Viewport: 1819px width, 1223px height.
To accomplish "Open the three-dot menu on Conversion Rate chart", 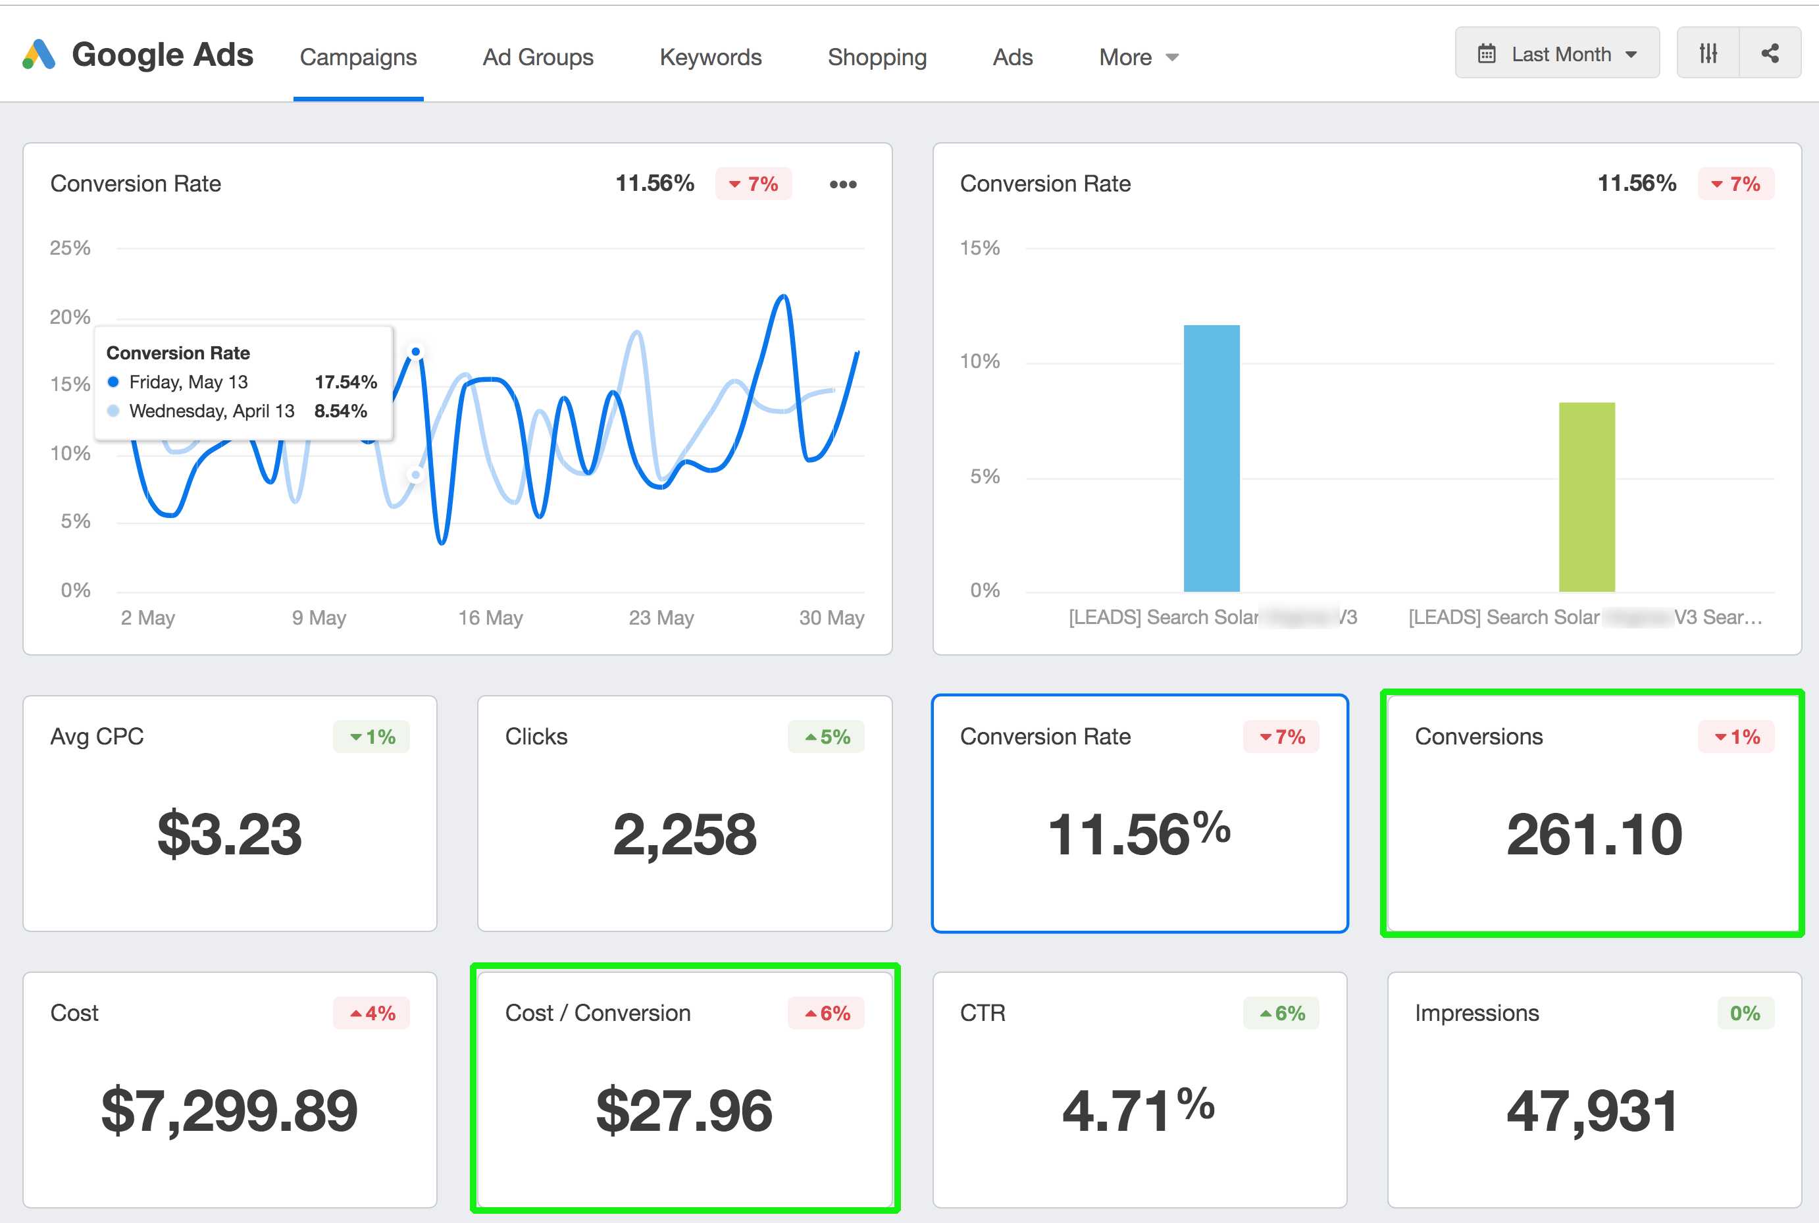I will coord(843,184).
